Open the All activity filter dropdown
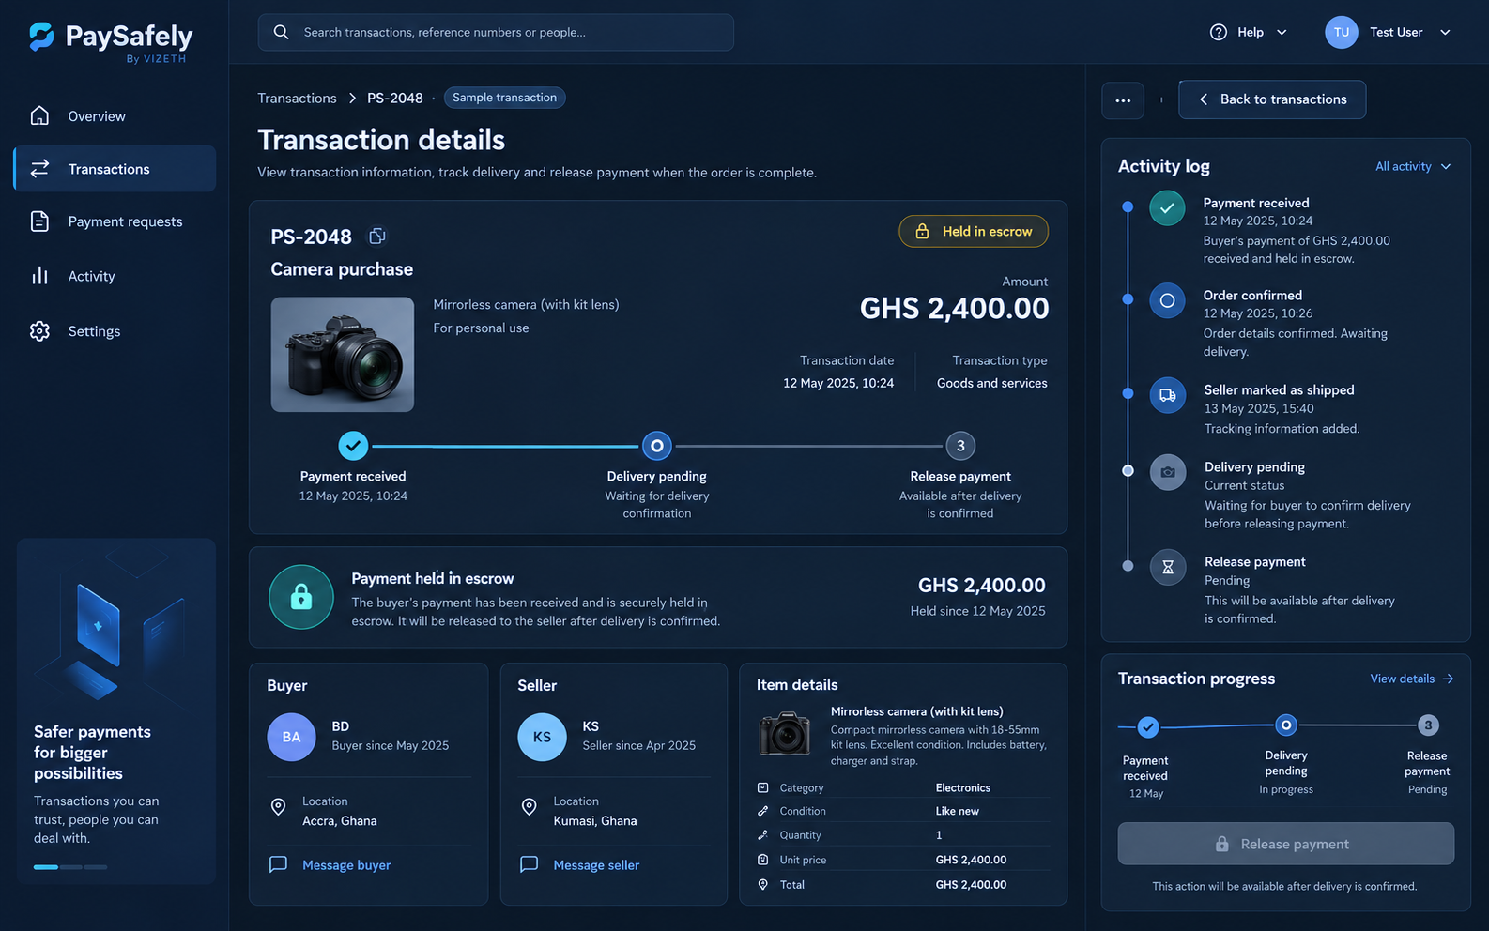The image size is (1489, 931). click(1413, 166)
